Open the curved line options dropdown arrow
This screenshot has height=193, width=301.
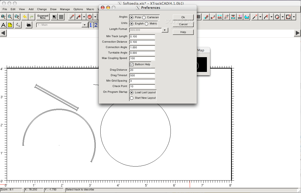(271, 17)
